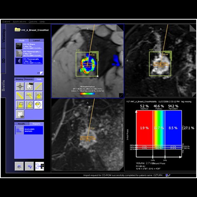Open the Applications menu

(19, 22)
